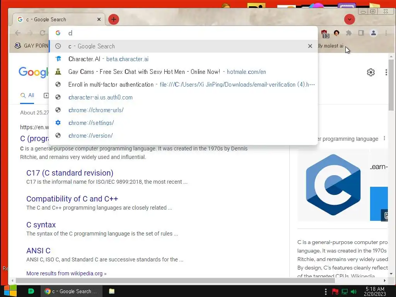The width and height of the screenshot is (396, 297).
Task: Open the 'C17 (C standard revision)' link
Action: [70, 173]
